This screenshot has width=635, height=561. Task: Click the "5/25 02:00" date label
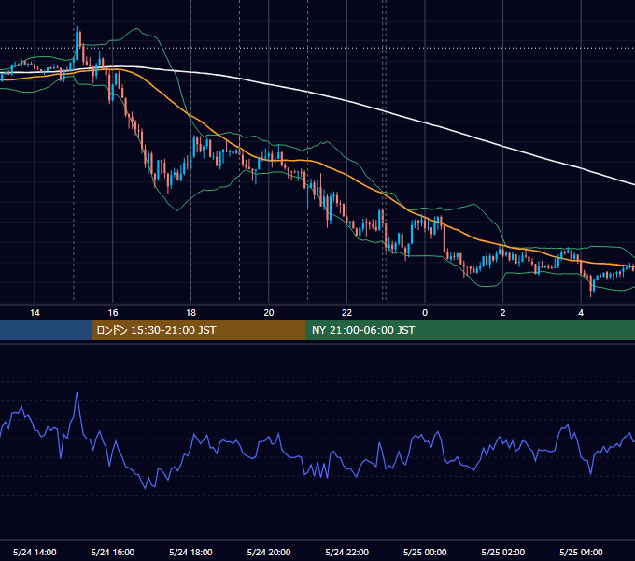click(503, 552)
